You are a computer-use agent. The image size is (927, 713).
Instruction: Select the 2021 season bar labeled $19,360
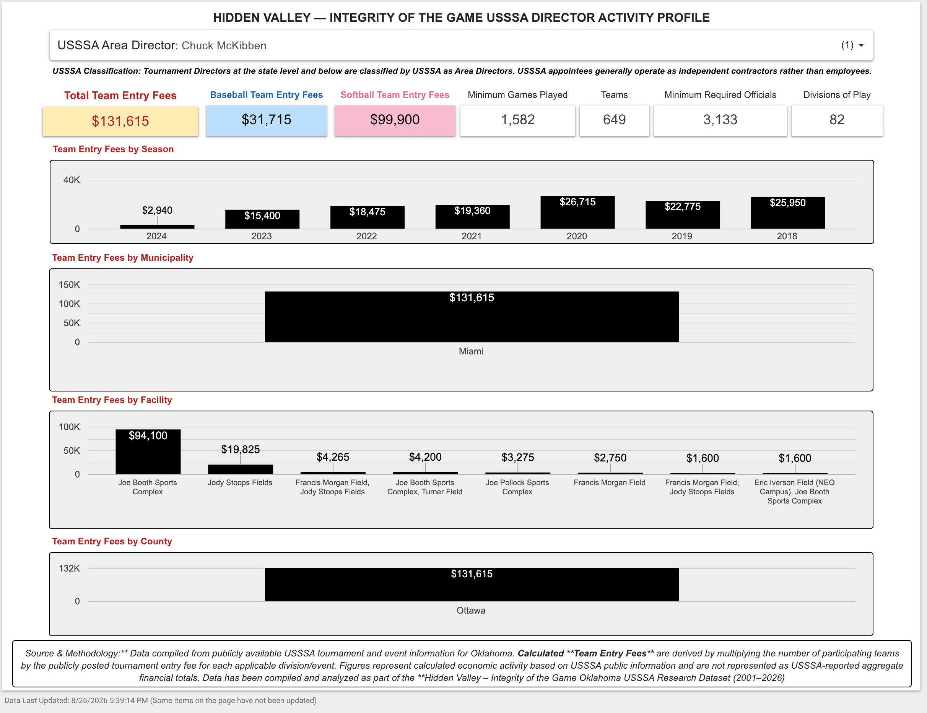point(472,217)
